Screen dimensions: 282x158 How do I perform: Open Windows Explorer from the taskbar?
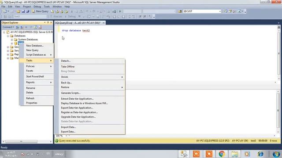coord(235,154)
